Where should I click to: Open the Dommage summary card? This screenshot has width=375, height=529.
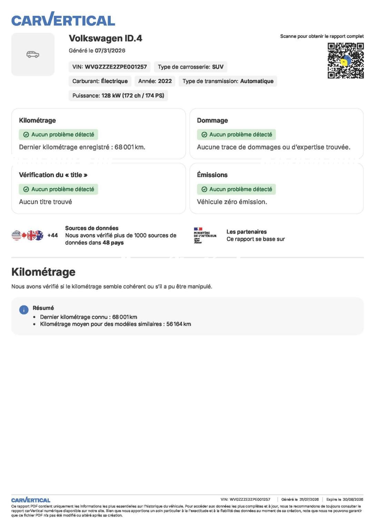point(277,134)
